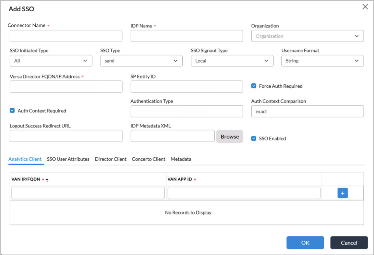The width and height of the screenshot is (374, 255).
Task: Toggle the Auth Context Required checkbox
Action: pos(12,111)
